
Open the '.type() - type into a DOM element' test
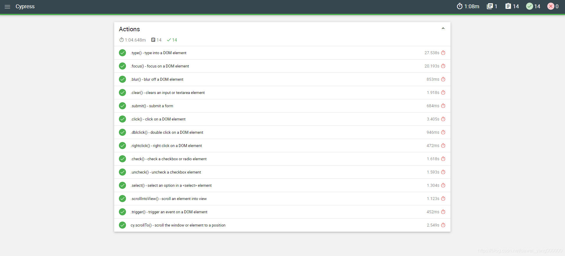pos(282,53)
